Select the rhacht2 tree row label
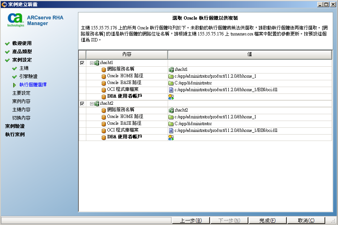The width and height of the screenshot is (338, 225). (107, 103)
